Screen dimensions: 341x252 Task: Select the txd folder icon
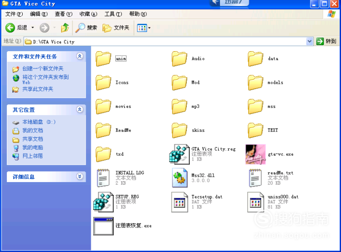103,154
